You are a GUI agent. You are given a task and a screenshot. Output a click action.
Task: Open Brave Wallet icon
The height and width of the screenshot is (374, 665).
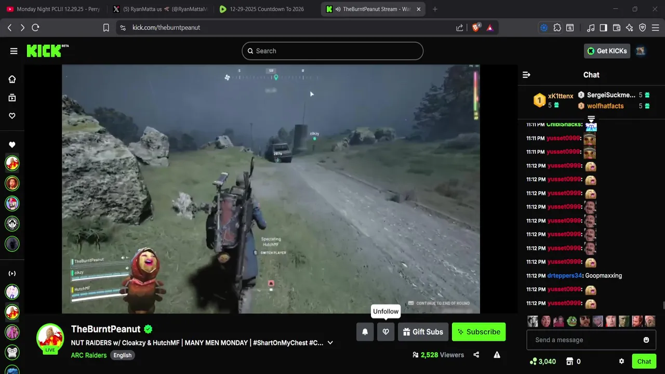pos(617,28)
